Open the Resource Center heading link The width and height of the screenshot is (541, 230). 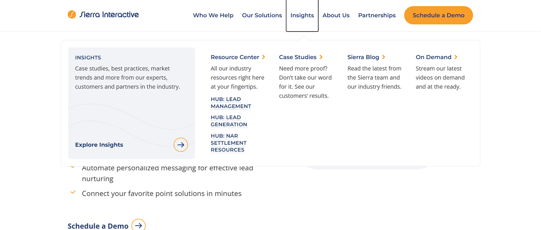tap(235, 57)
